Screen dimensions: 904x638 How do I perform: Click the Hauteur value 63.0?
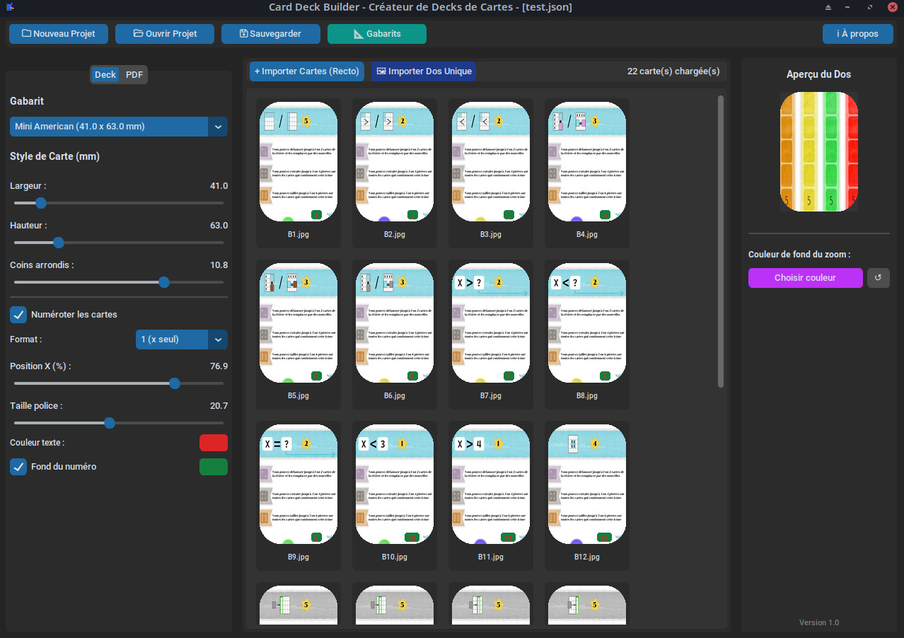tap(219, 225)
